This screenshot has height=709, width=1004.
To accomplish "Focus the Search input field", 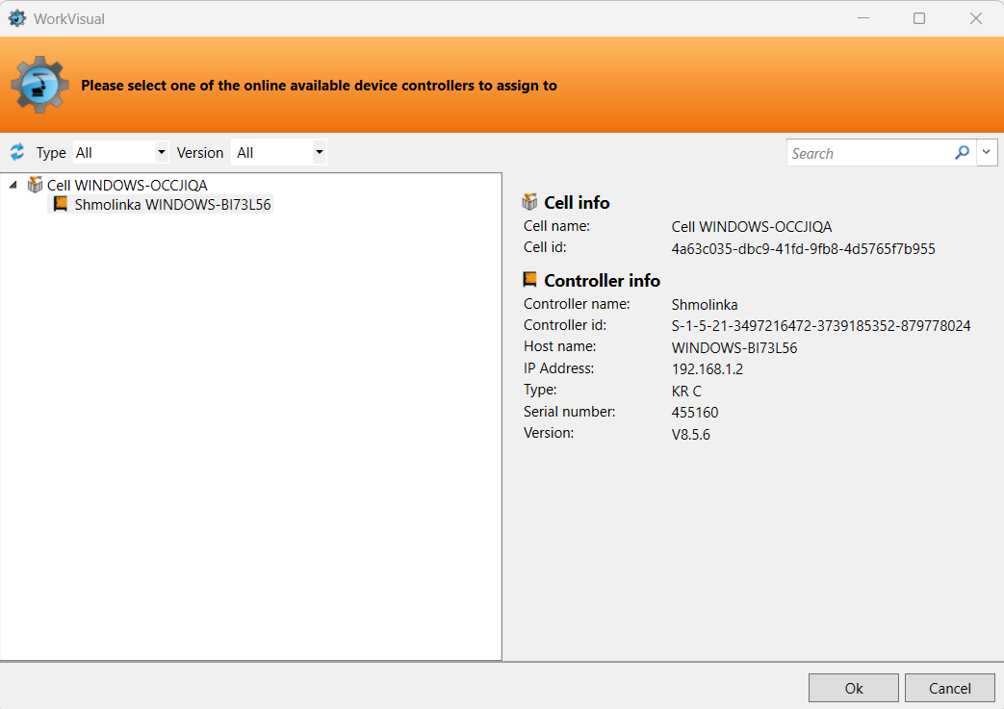I will 871,153.
